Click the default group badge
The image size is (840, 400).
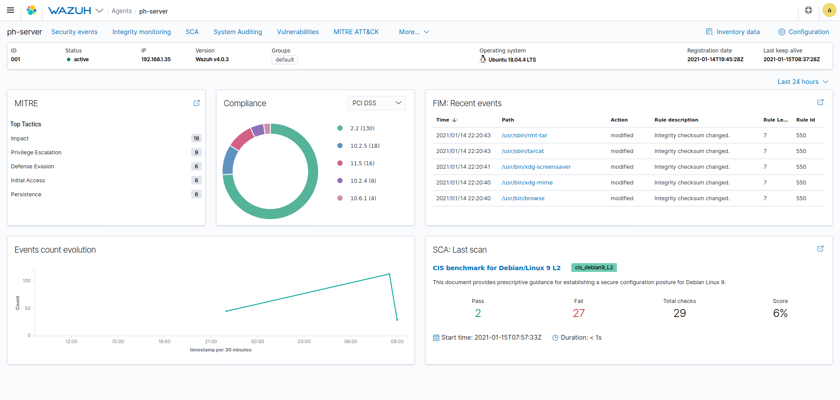pos(285,60)
